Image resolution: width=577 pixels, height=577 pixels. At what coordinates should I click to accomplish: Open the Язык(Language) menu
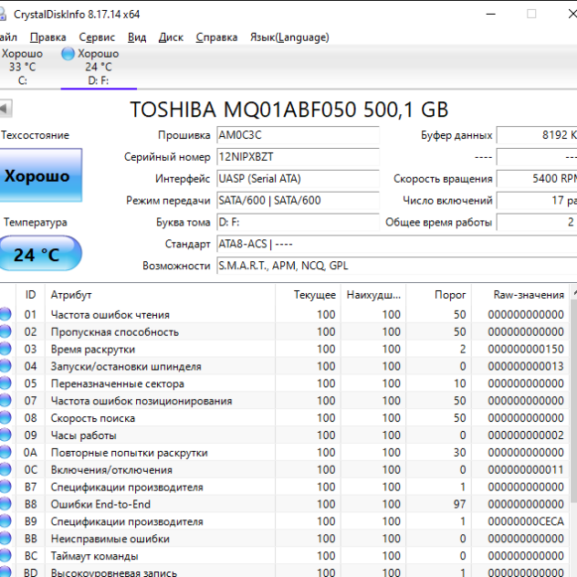289,37
